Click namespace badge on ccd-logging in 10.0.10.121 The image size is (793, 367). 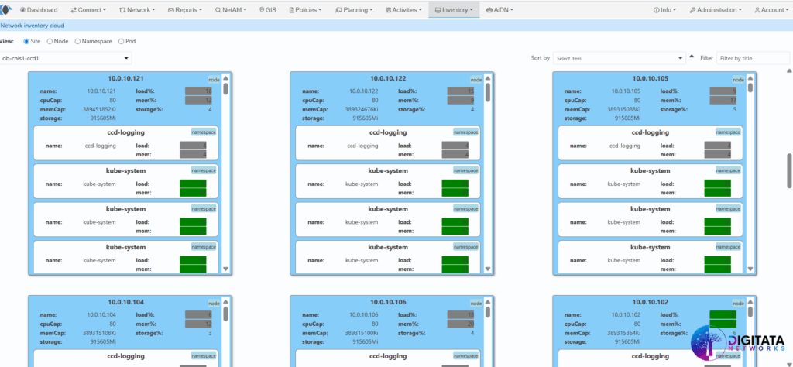(x=203, y=132)
